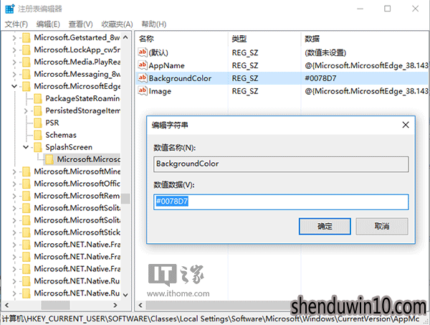Image resolution: width=430 pixels, height=325 pixels.
Task: Select the PSR tree item label
Action: [52, 123]
